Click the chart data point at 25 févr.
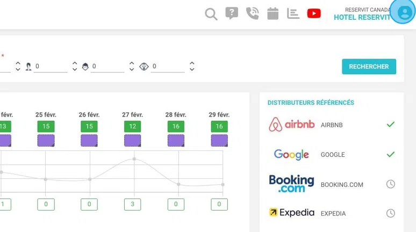Screen dimensions: 416x232 pos(45,179)
